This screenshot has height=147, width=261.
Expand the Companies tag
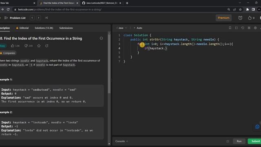[x=8, y=53]
